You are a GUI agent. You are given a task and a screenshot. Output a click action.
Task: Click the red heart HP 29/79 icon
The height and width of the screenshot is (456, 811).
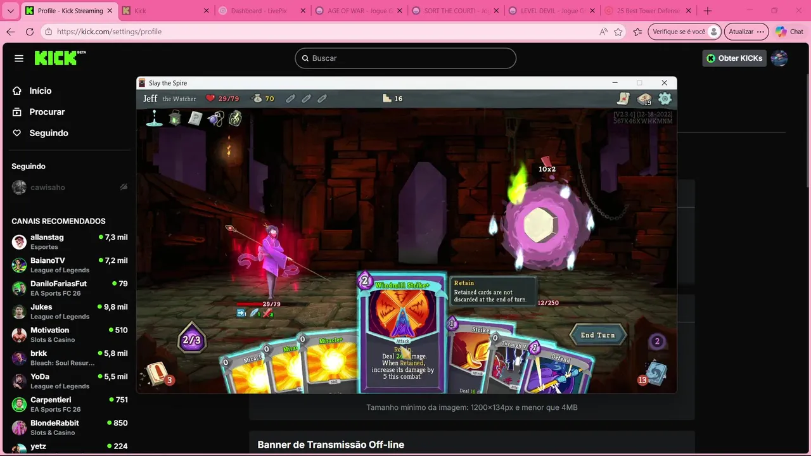point(211,98)
